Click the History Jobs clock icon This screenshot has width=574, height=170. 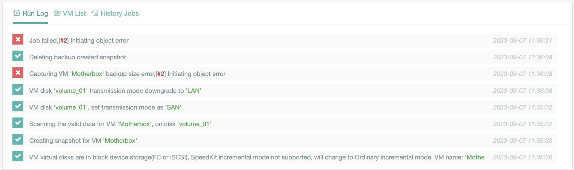point(95,13)
